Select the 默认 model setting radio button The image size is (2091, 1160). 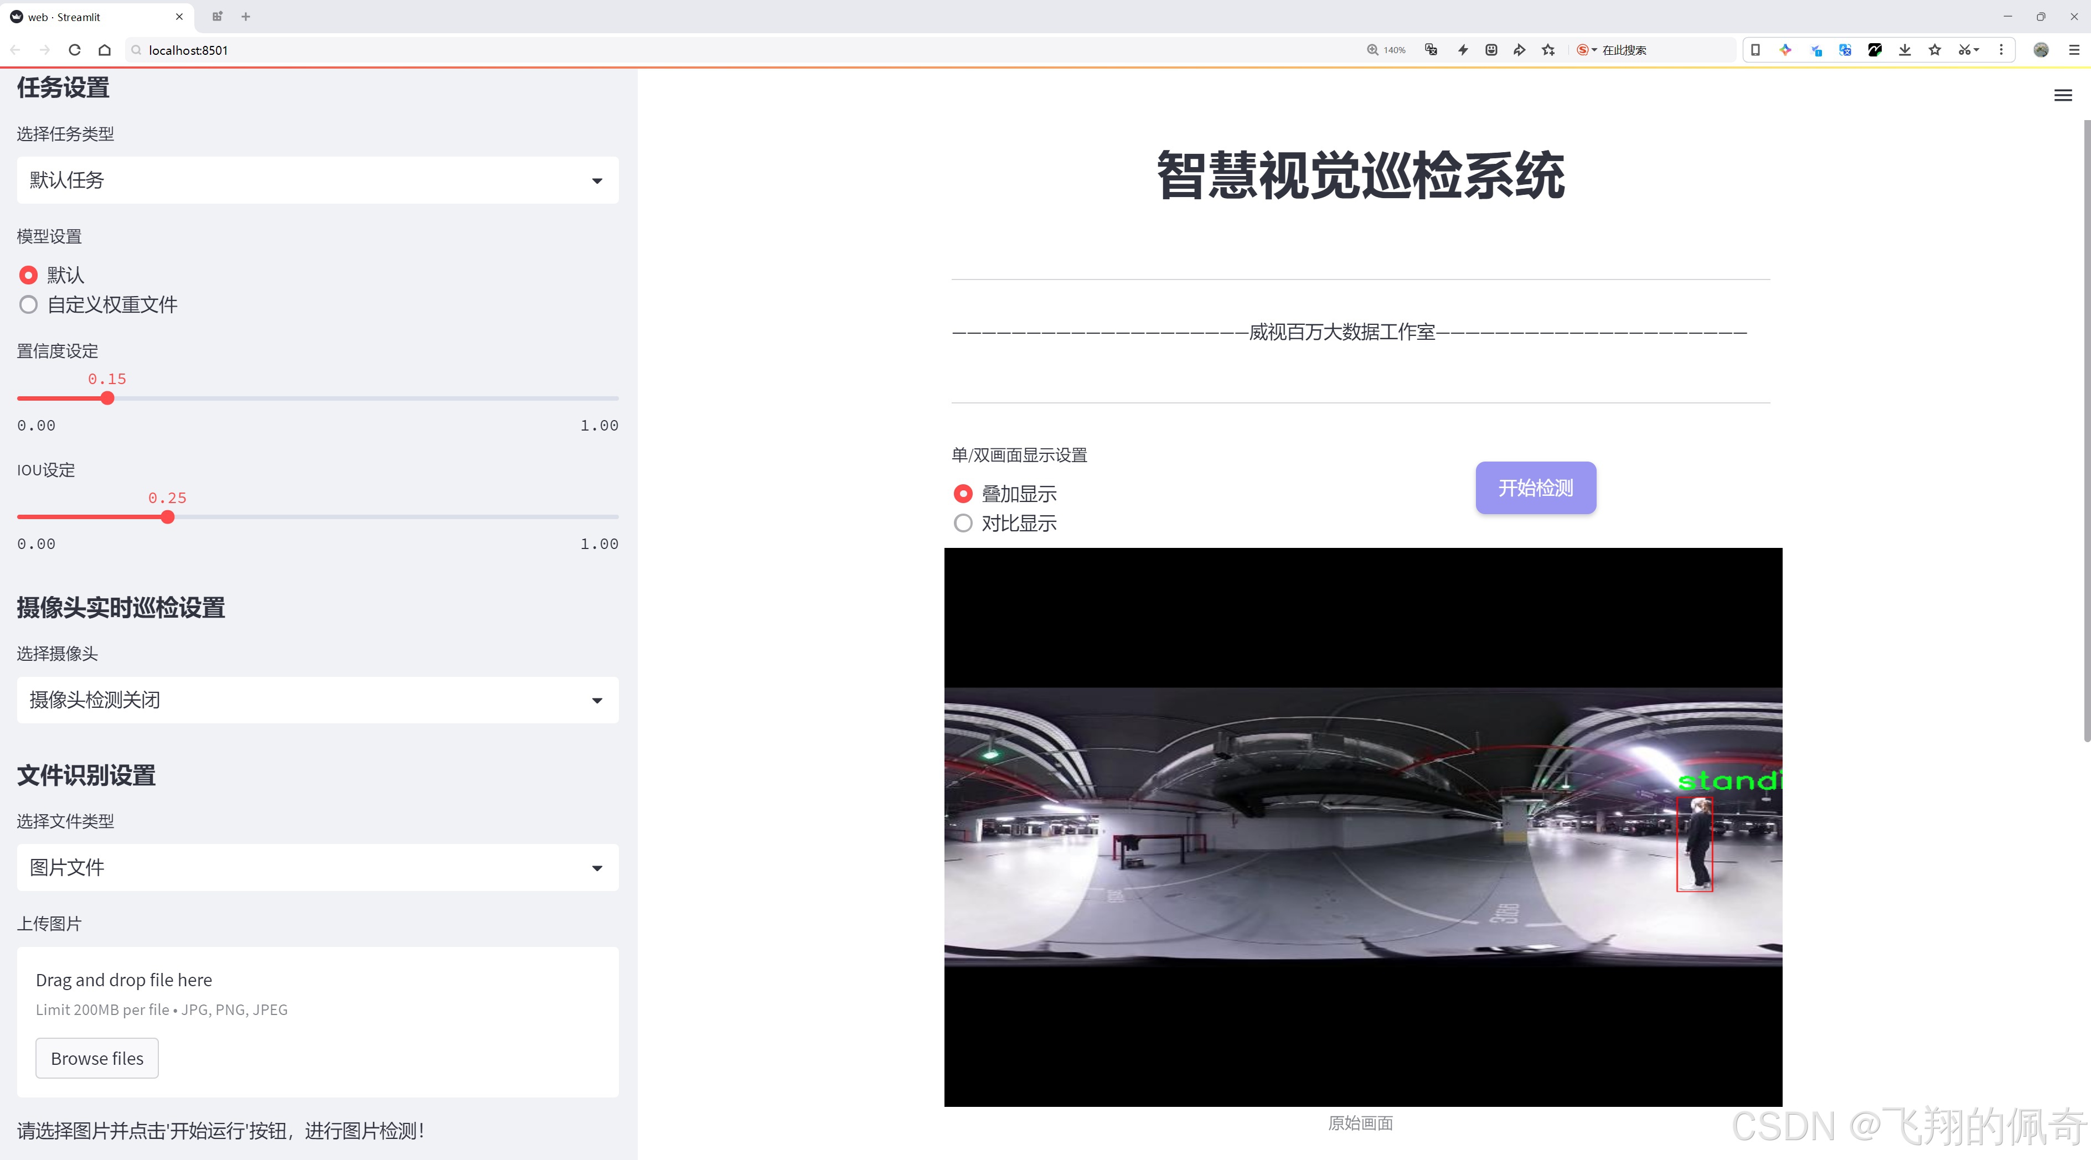(x=28, y=275)
